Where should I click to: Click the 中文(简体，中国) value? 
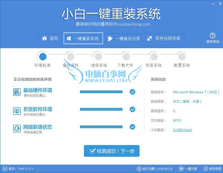pos(187,101)
